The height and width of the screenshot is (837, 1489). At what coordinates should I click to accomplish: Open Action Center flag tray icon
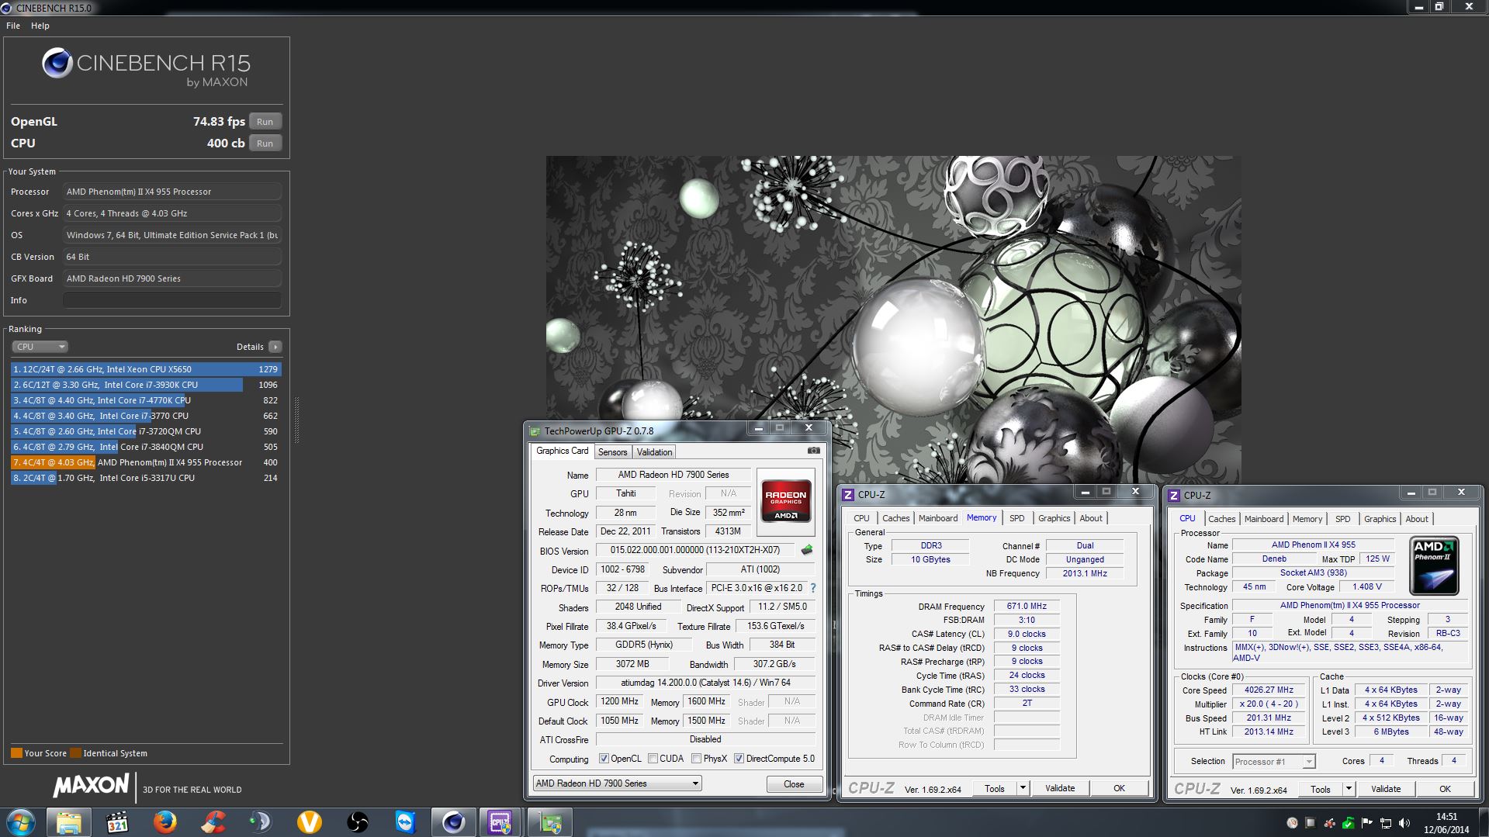pyautogui.click(x=1367, y=823)
